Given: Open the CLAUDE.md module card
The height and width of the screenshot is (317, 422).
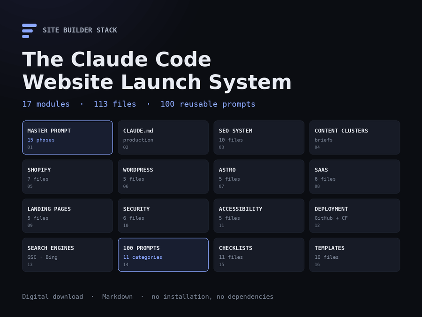Looking at the screenshot, I should 163,138.
